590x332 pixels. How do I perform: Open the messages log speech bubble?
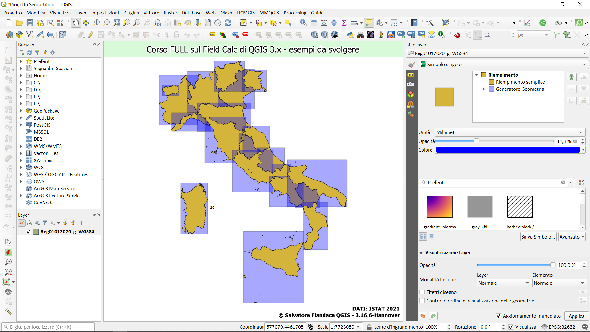tap(584, 327)
